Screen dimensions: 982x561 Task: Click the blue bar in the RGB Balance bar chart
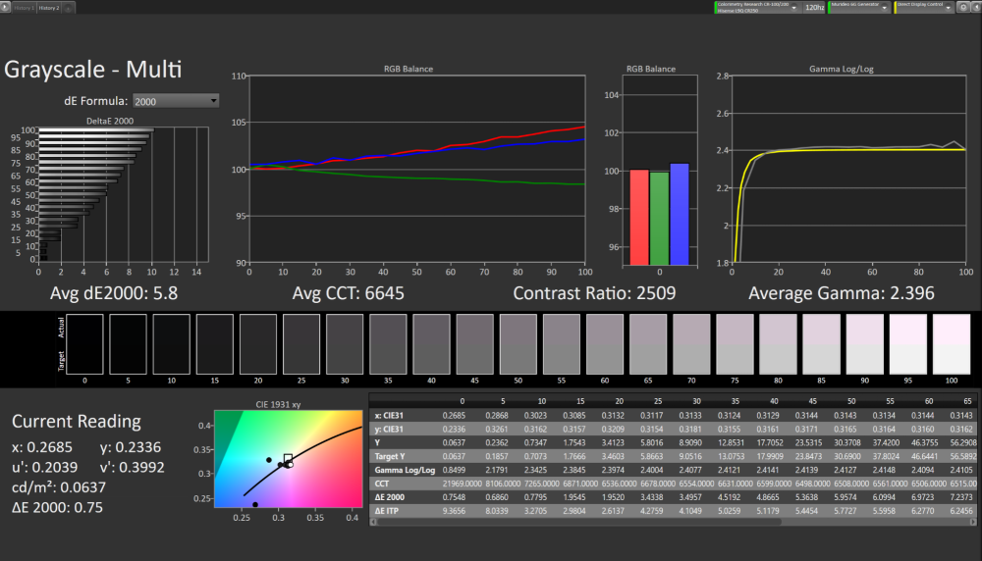[x=680, y=215]
